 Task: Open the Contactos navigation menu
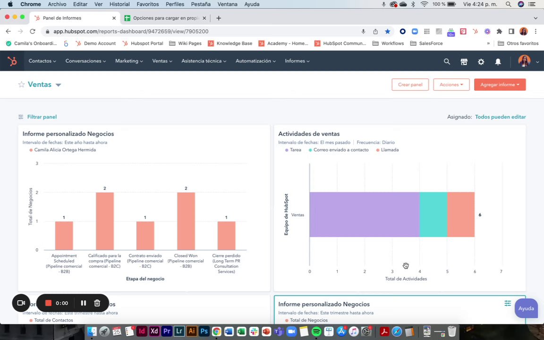click(x=42, y=61)
